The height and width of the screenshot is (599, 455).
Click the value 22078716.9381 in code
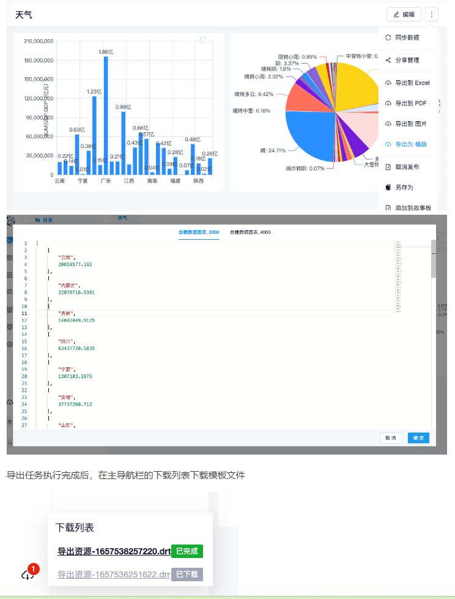click(x=76, y=292)
